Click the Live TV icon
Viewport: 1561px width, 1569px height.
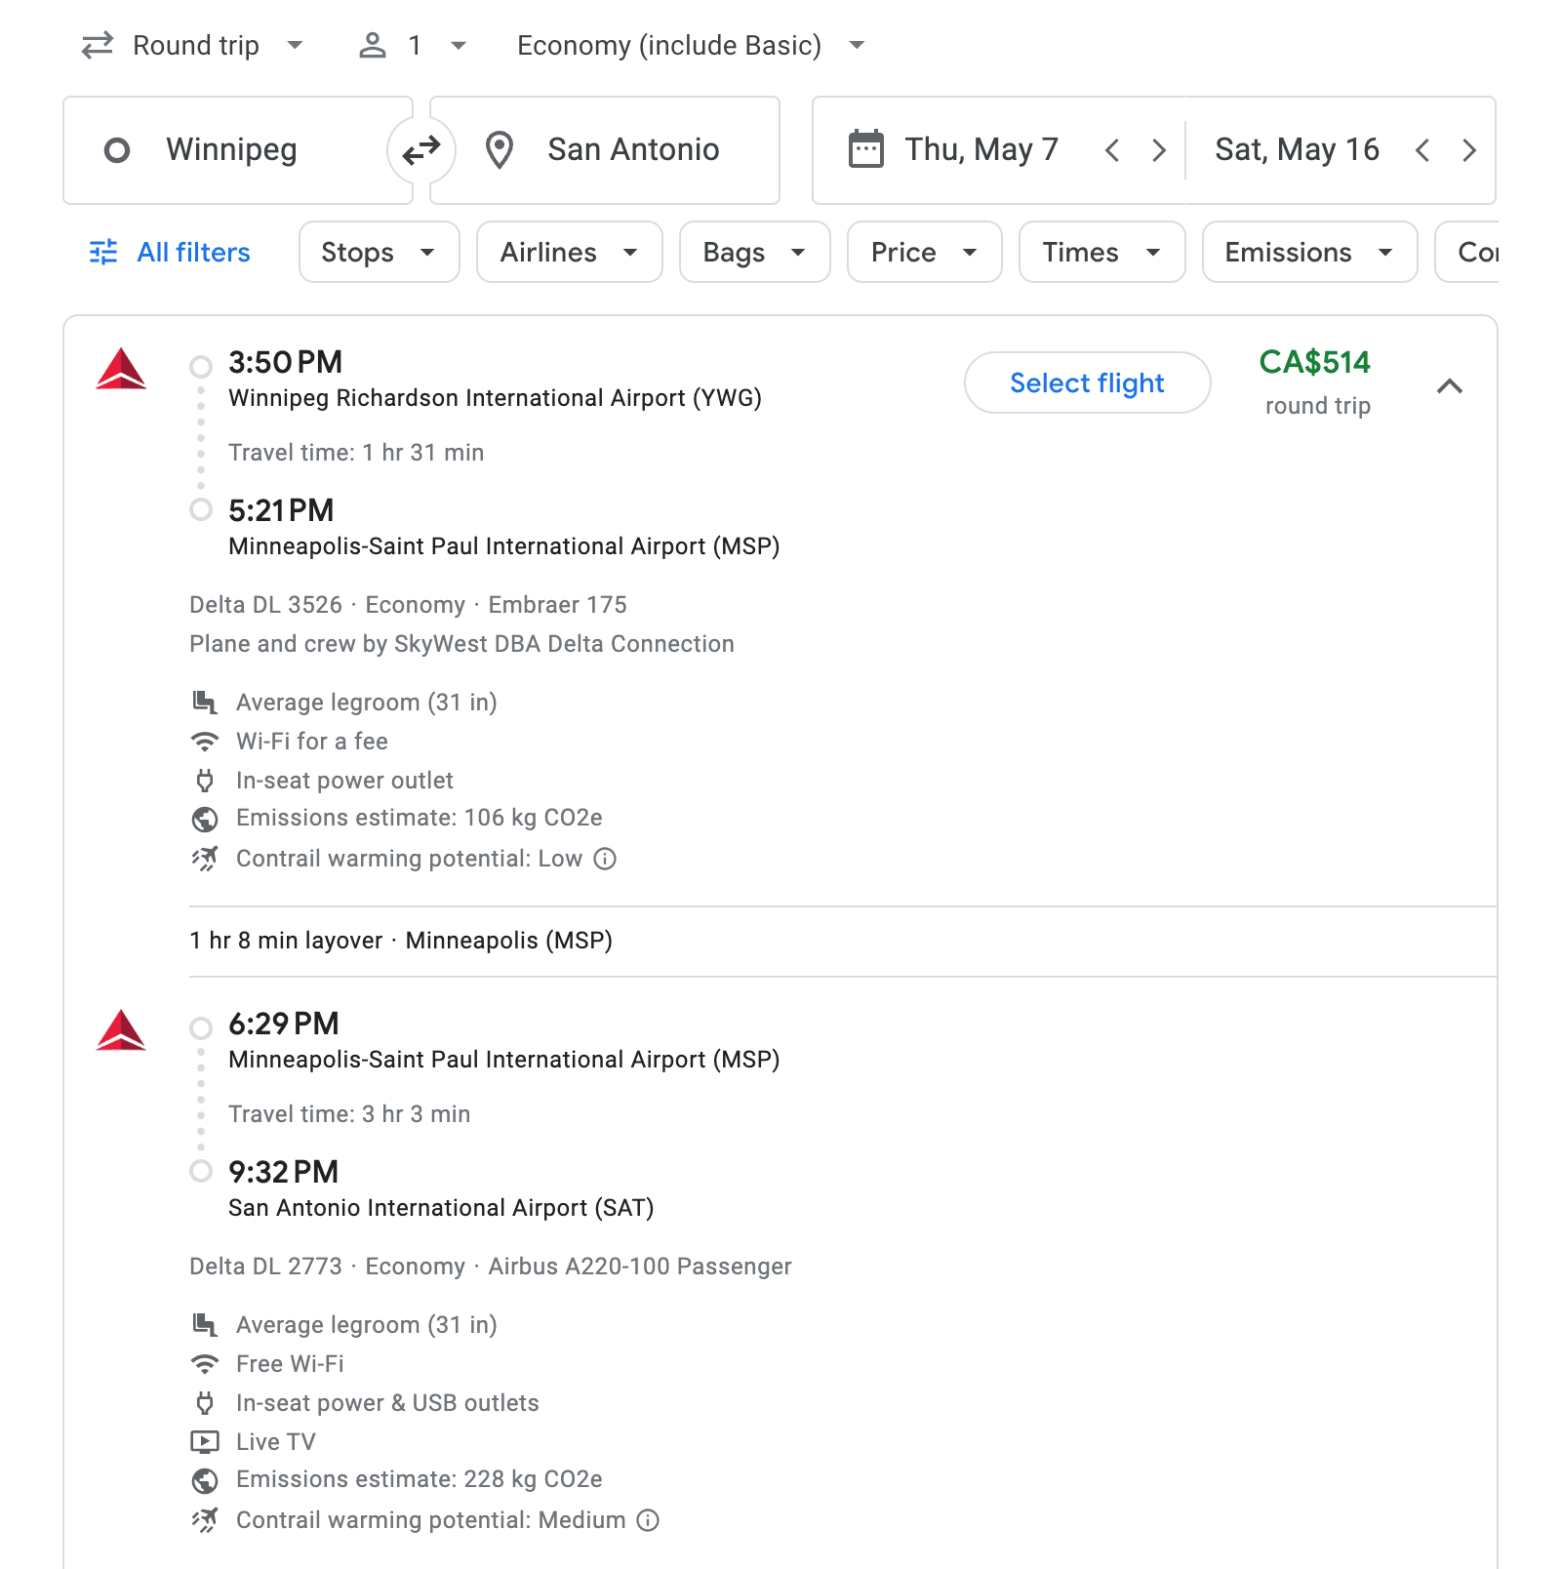point(205,1441)
